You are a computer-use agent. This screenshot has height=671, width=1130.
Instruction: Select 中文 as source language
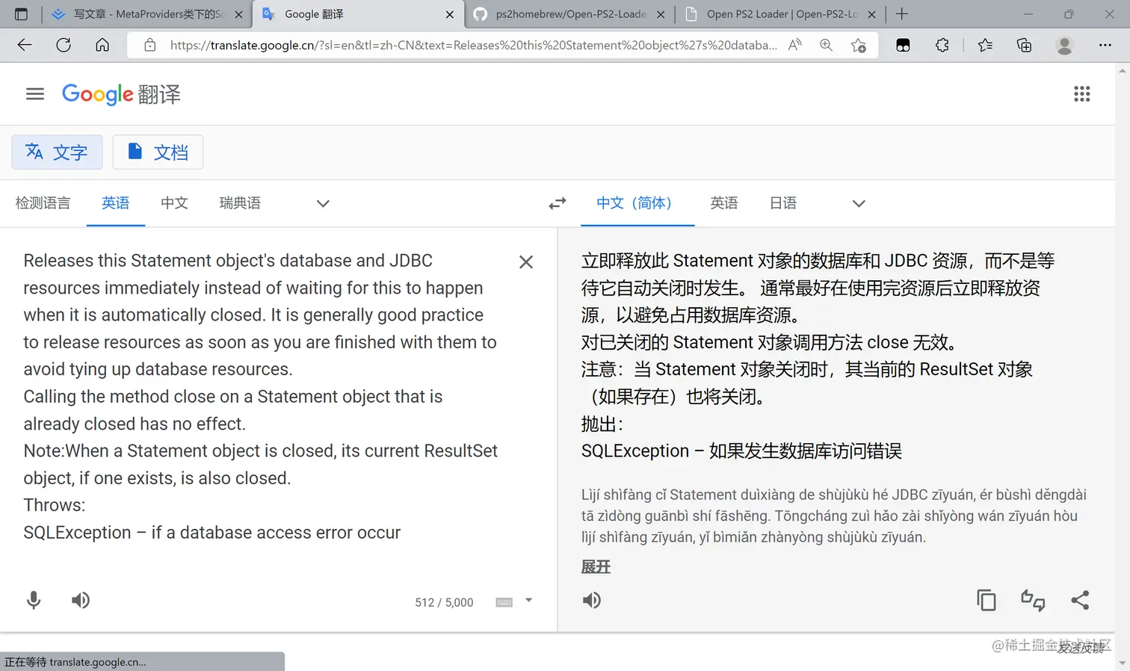174,203
